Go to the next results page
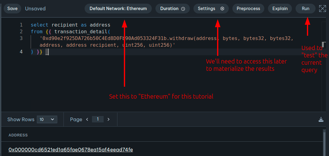This screenshot has height=156, width=329. pos(109,119)
